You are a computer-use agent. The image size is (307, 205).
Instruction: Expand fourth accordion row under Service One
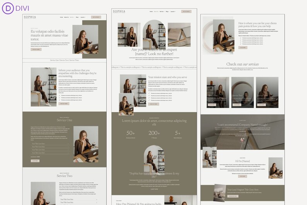(x=50, y=153)
